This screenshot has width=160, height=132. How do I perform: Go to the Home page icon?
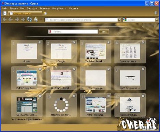point(36,19)
